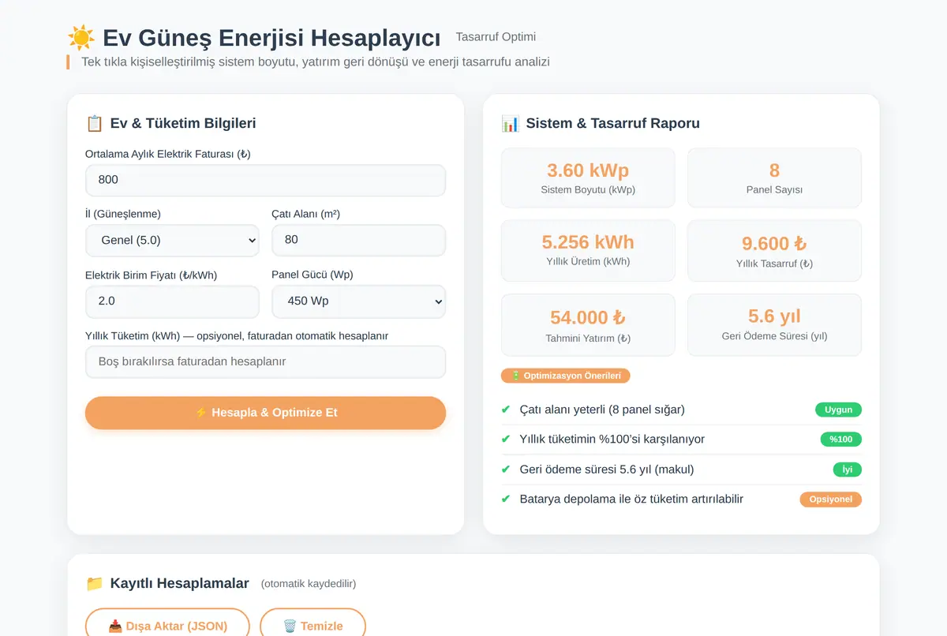
Task: Click the 5.6 yıl Geri Ödeme Süresi value
Action: pos(774,316)
